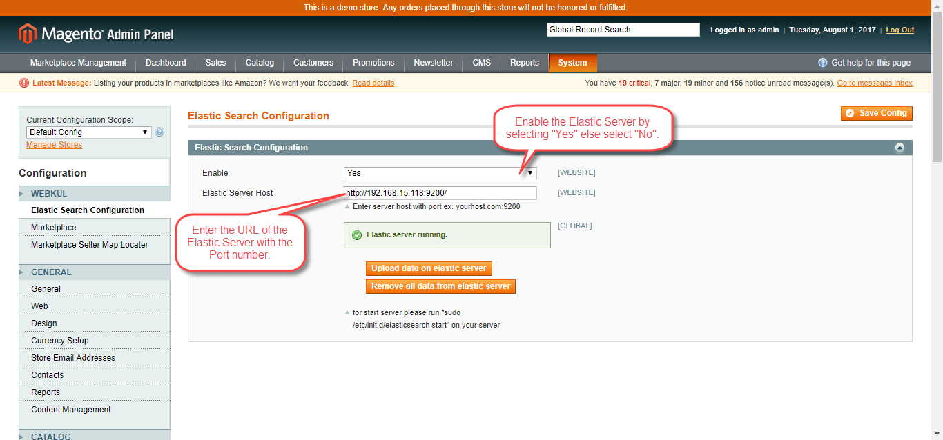
Task: Collapse the Elastic Search Configuration section arrow
Action: 900,148
